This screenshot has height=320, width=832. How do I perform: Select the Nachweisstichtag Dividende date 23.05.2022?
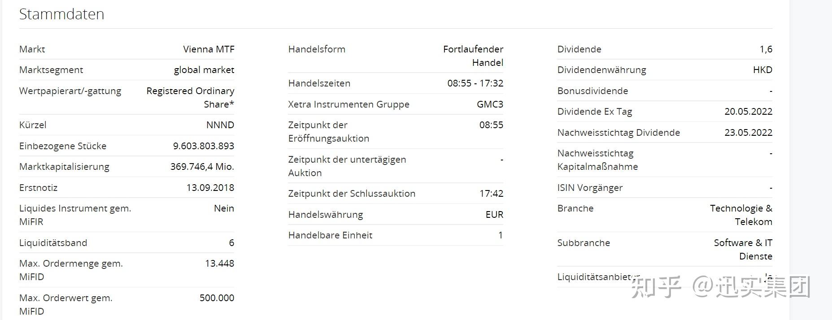(748, 133)
